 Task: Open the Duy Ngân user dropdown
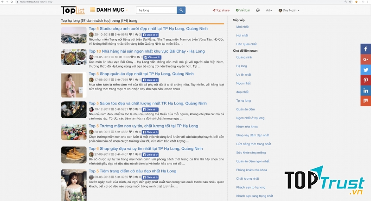(289, 10)
